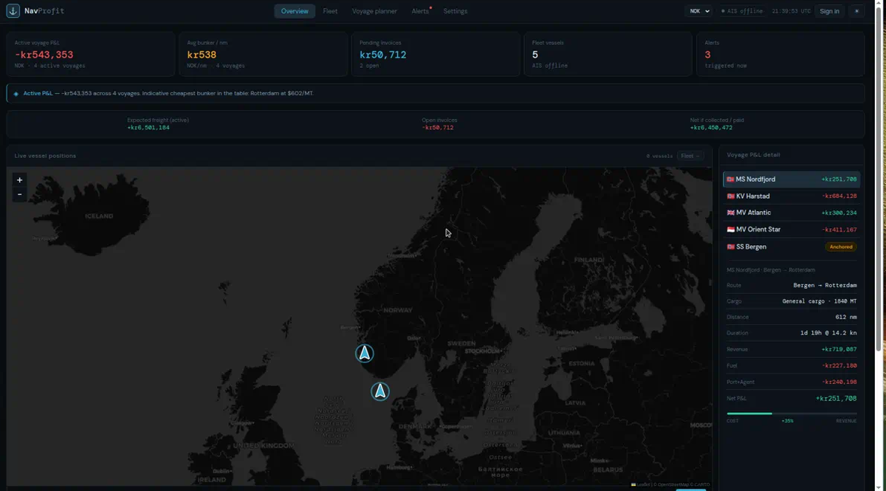Click the Net if collected +kr6,450,472 value
886x491 pixels.
coord(711,128)
